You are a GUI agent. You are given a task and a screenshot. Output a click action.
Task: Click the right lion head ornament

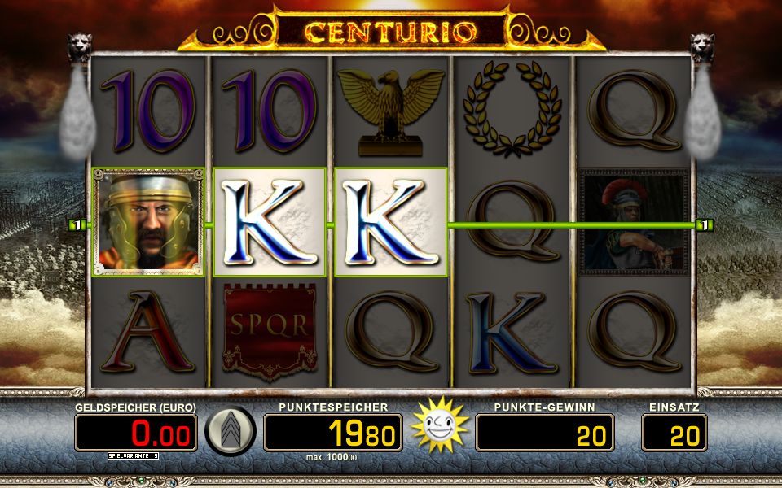pos(702,47)
